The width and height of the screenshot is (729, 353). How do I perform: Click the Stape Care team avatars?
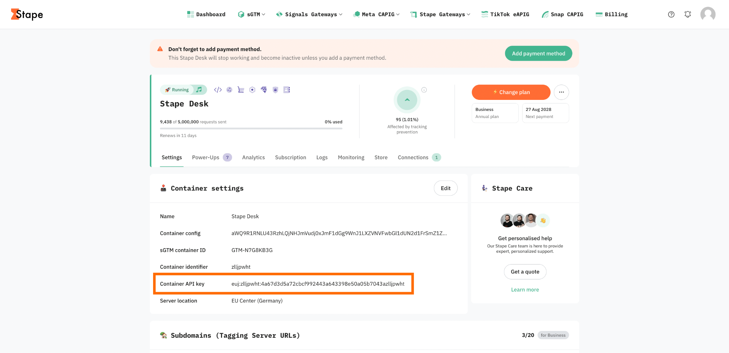(525, 220)
